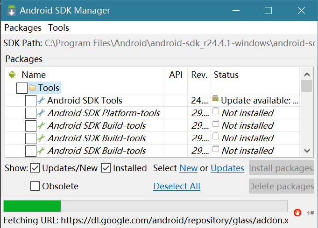Uncheck the Installed filter checkbox

[106, 168]
